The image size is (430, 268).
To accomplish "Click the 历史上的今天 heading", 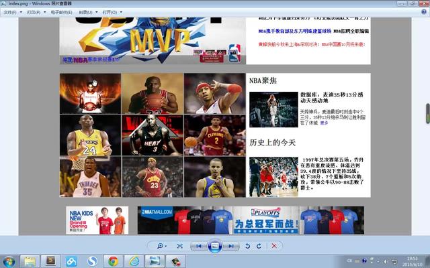I will pos(272,143).
